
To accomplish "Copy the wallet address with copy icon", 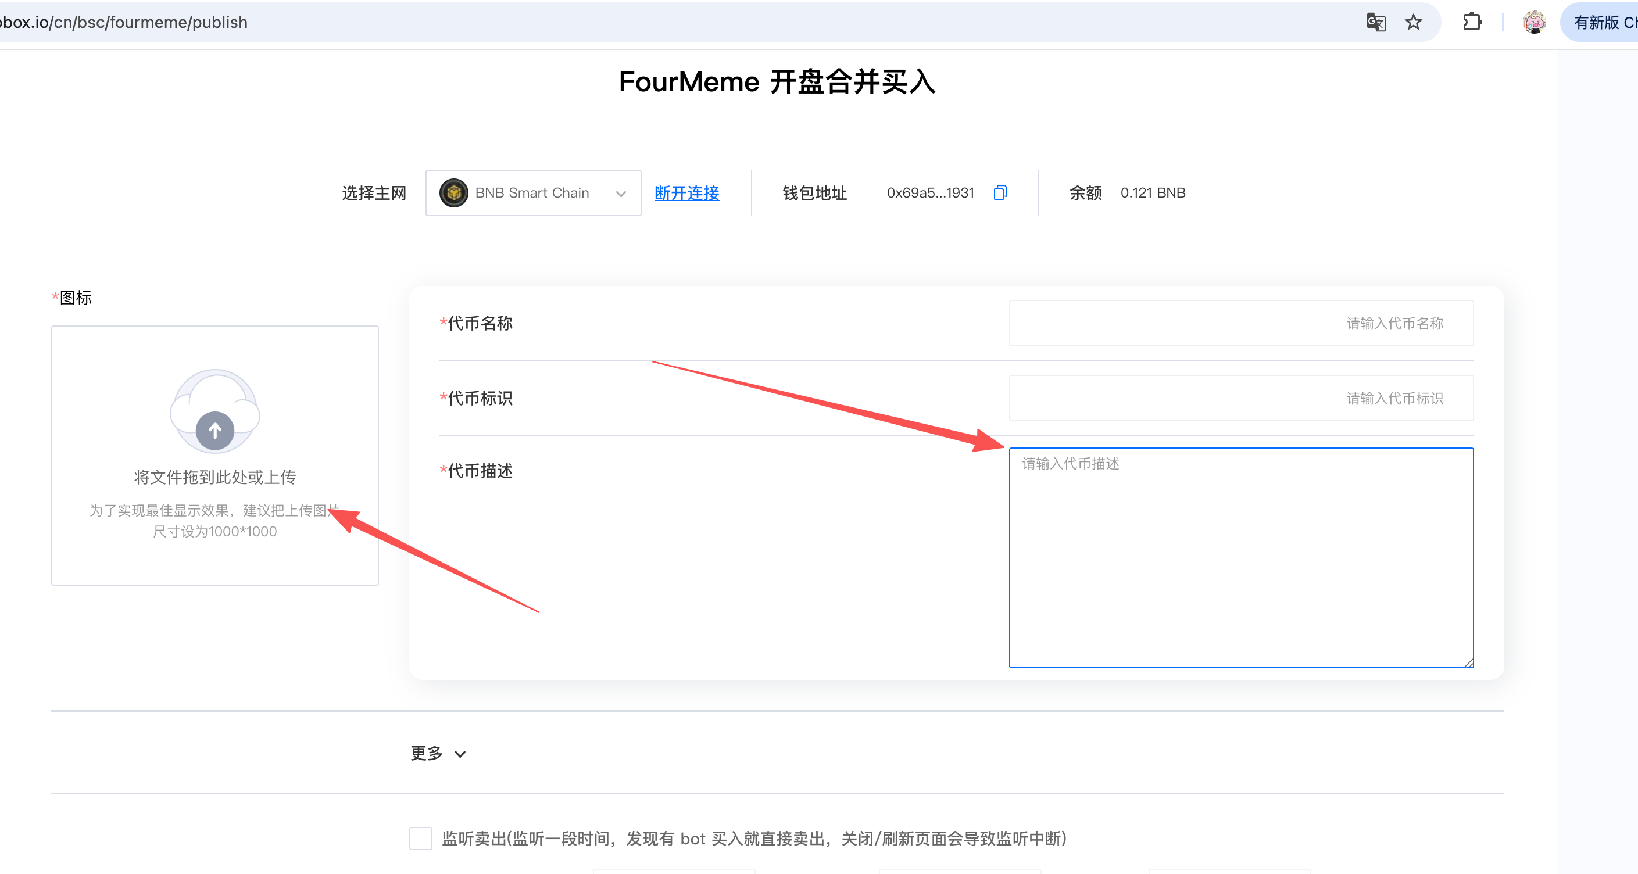I will (x=1000, y=192).
